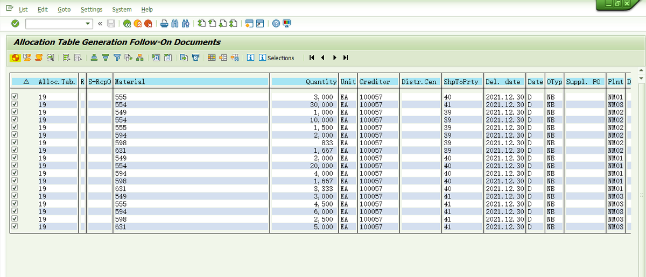
Task: Click the yellow-highlighted execute icon in the list toolbar
Action: 15,58
